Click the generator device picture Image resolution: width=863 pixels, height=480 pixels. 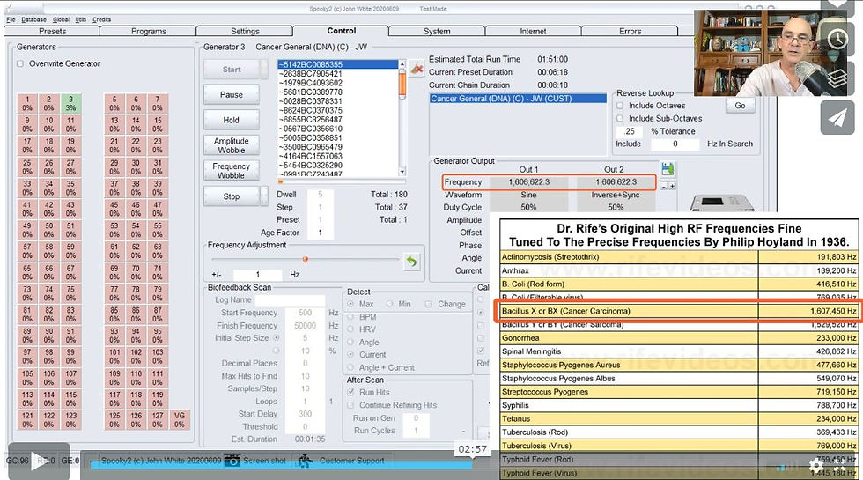pos(722,203)
